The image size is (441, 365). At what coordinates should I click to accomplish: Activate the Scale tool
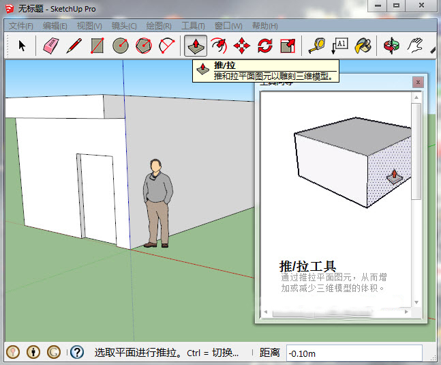(288, 46)
